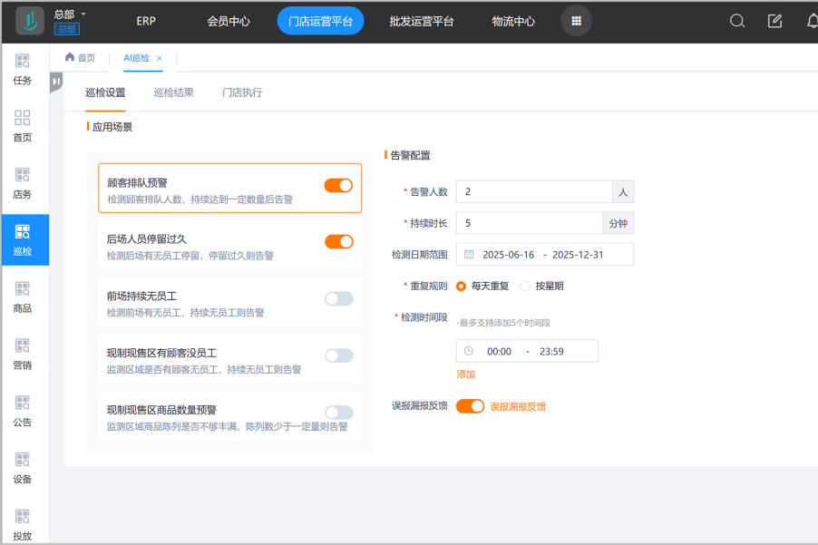
Task: Open 任务 in the left sidebar
Action: coord(23,70)
